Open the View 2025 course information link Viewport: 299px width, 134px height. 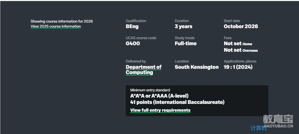click(x=56, y=27)
